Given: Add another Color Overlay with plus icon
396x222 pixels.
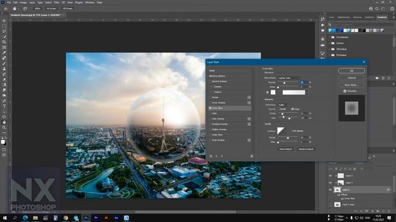Looking at the screenshot, I should pyautogui.click(x=249, y=119).
